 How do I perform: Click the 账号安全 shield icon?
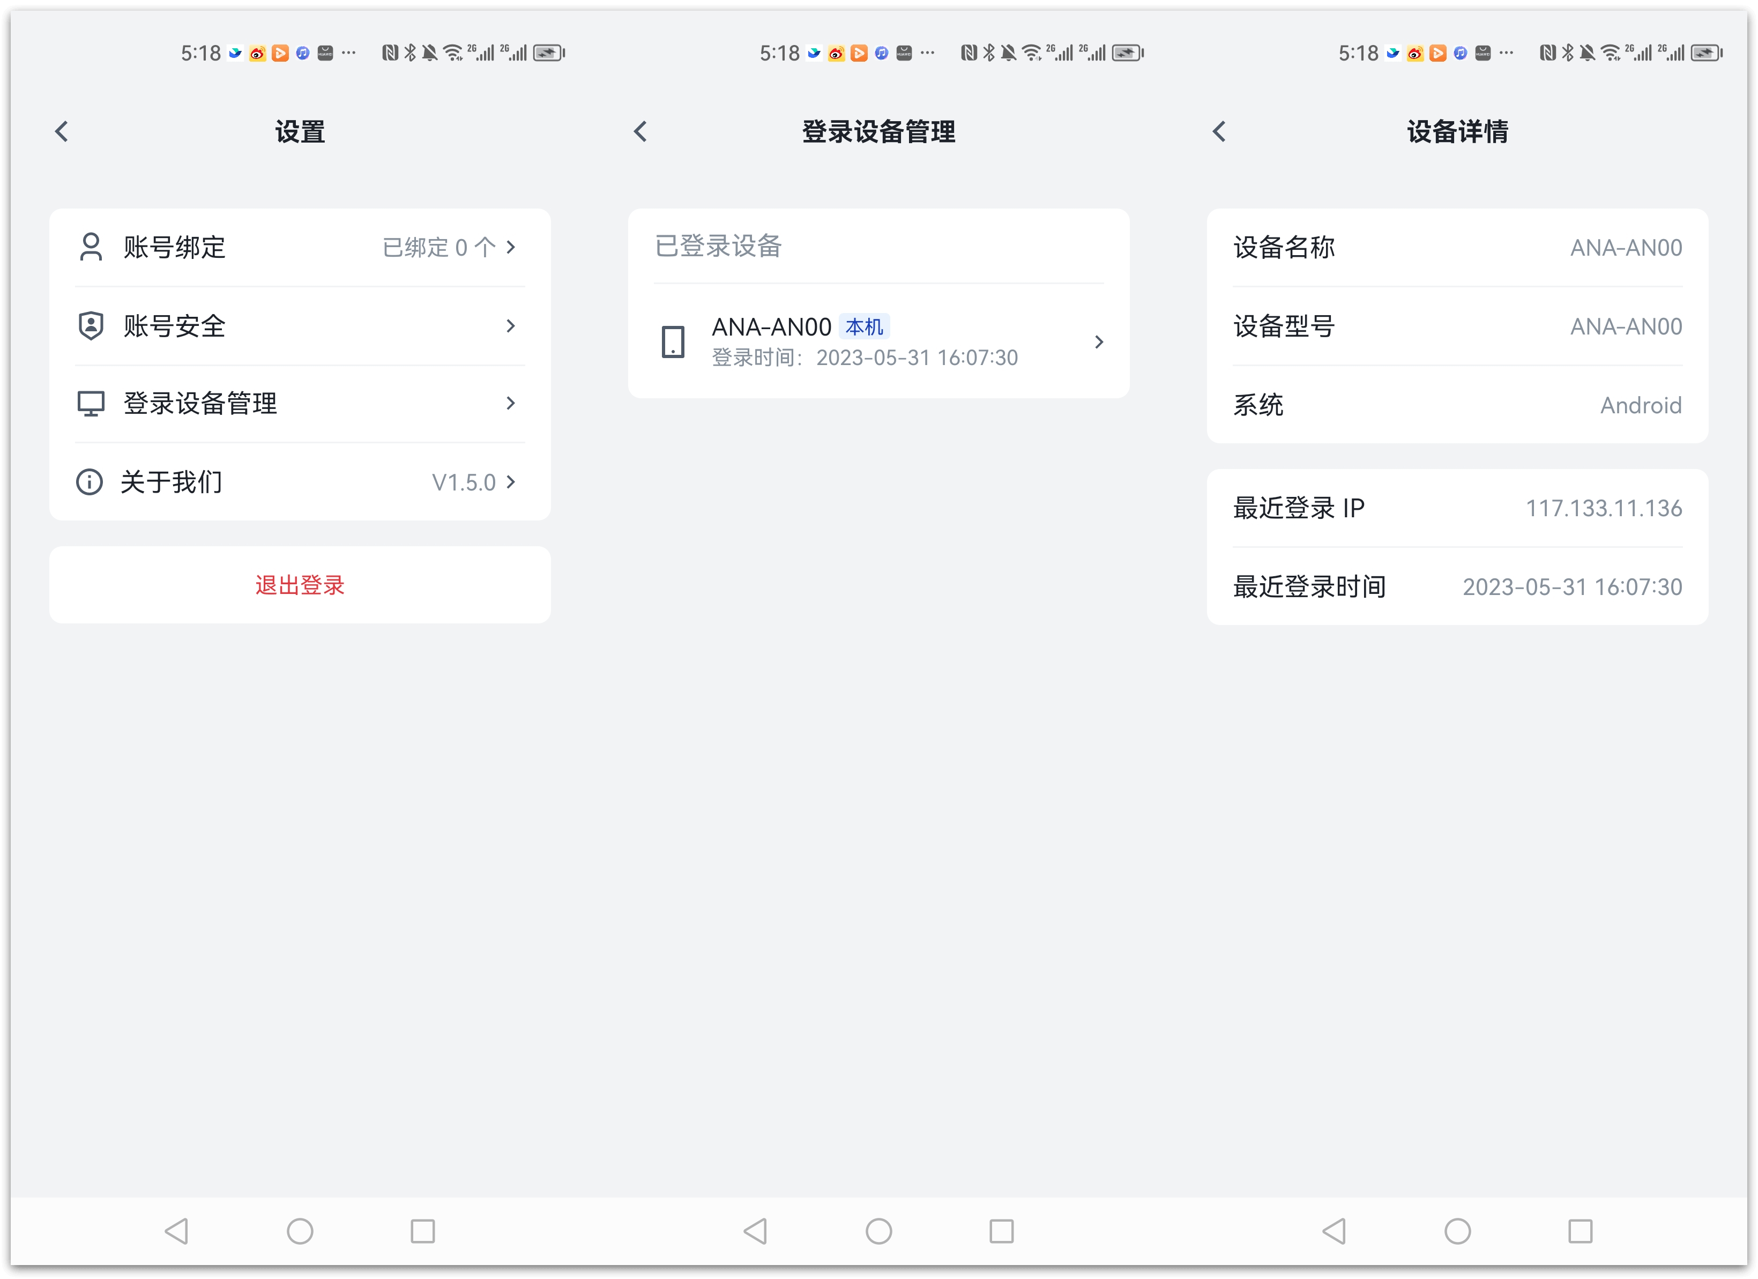(91, 325)
